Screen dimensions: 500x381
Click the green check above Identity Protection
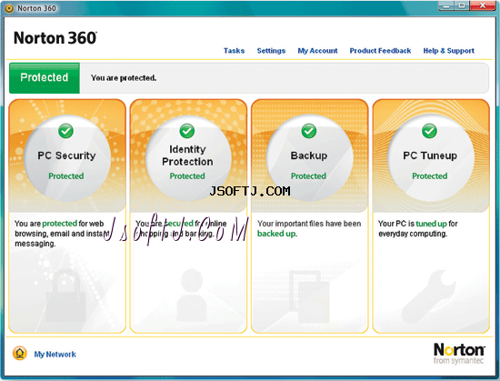187,131
